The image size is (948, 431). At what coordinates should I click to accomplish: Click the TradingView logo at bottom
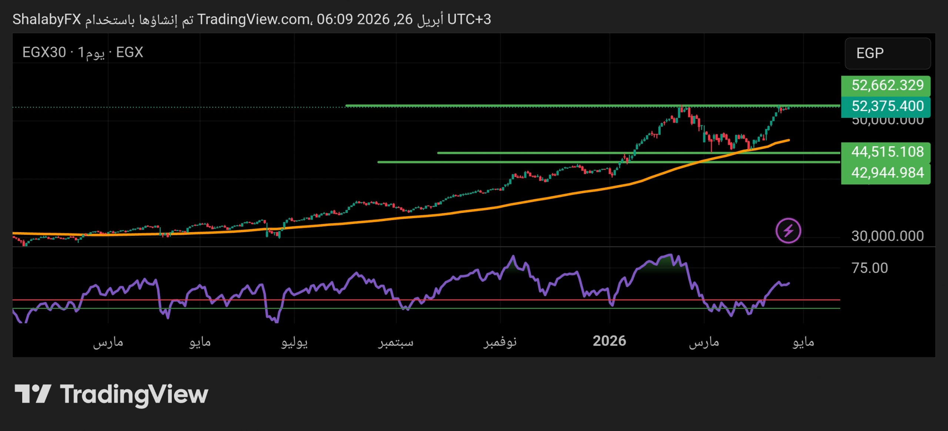coord(111,394)
